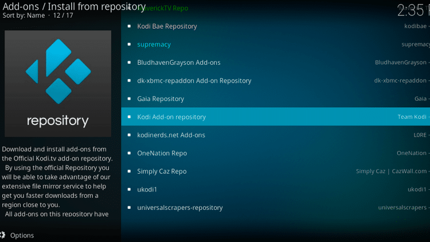Click the repository description paragraph
This screenshot has width=430, height=242.
coord(57,182)
